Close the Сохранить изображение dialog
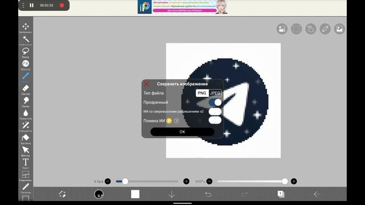The width and height of the screenshot is (365, 205). (x=147, y=84)
